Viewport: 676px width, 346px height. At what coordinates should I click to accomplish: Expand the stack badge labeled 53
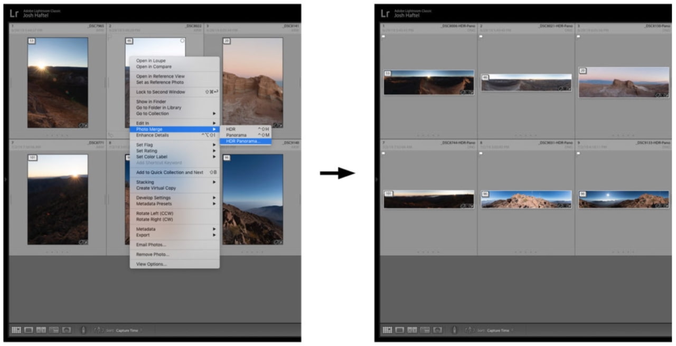[388, 73]
